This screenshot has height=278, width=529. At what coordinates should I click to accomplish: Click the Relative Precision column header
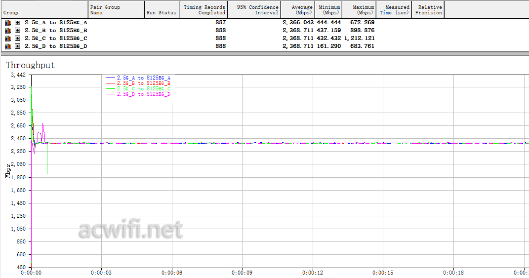428,9
